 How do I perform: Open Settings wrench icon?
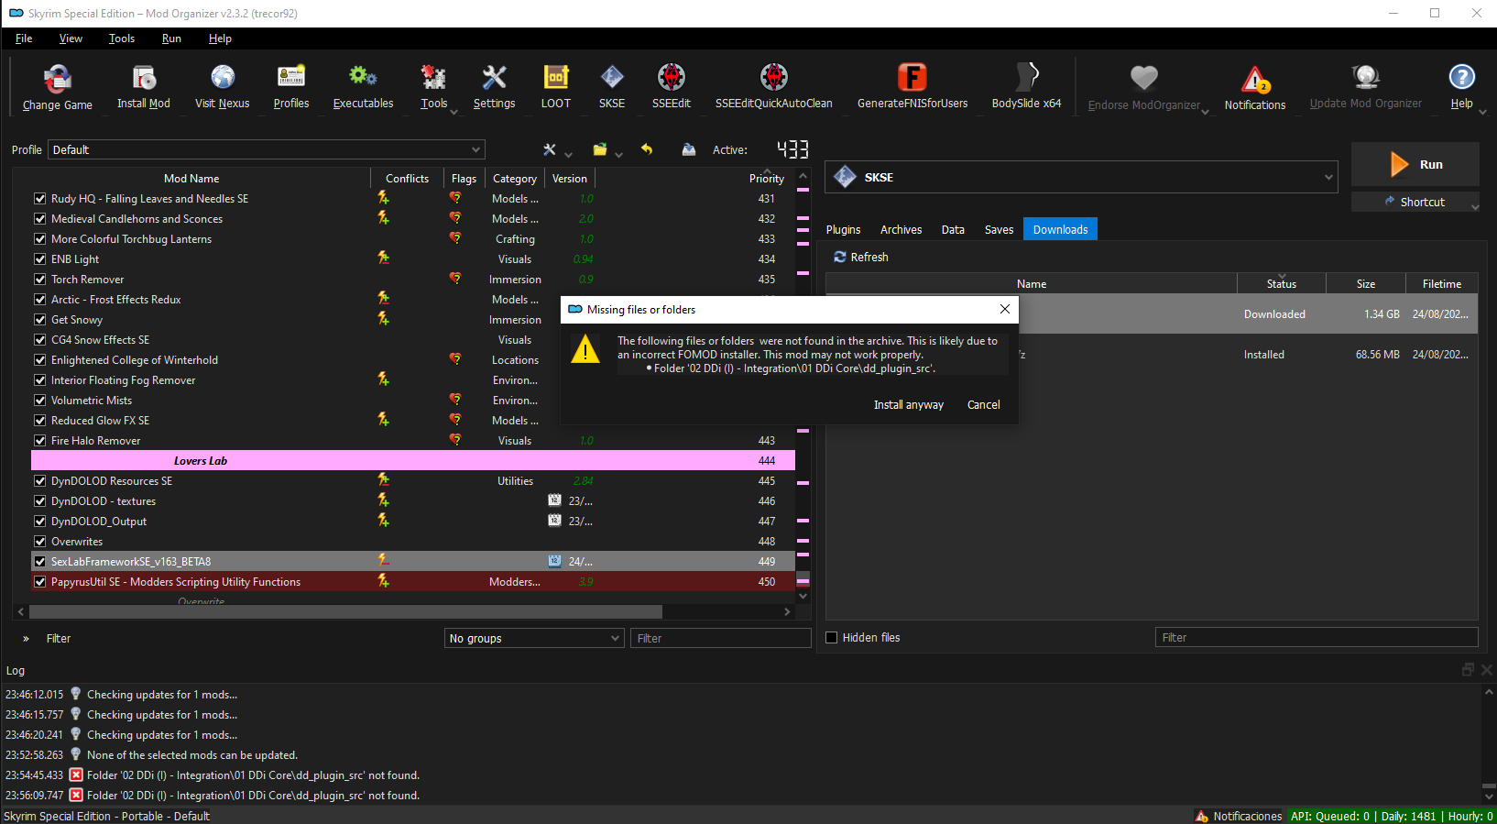pos(495,77)
